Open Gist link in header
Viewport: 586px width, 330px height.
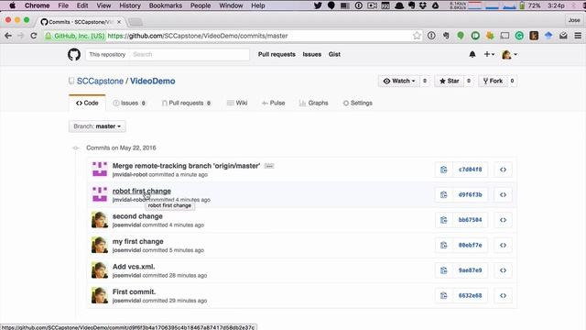tap(334, 54)
